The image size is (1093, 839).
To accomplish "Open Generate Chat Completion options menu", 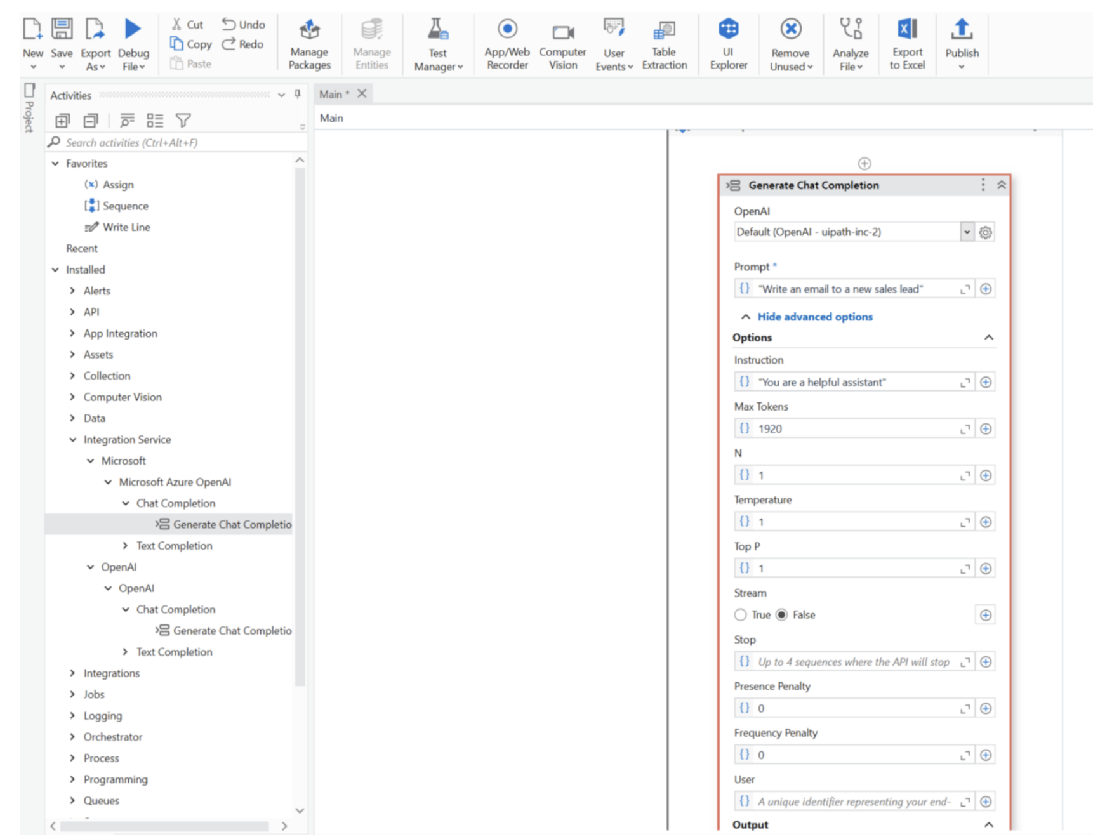I will tap(983, 185).
